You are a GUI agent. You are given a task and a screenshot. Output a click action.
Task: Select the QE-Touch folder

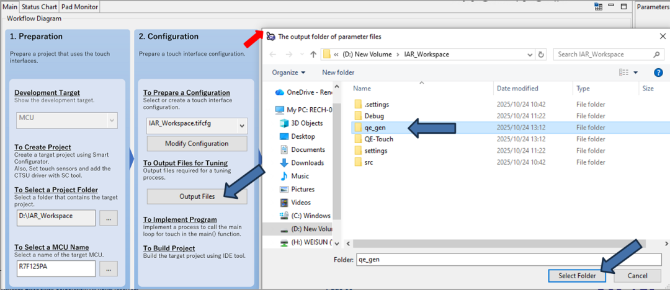(373, 139)
